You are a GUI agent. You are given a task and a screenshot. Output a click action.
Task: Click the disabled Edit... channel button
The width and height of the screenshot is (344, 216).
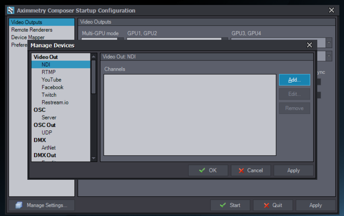(295, 94)
